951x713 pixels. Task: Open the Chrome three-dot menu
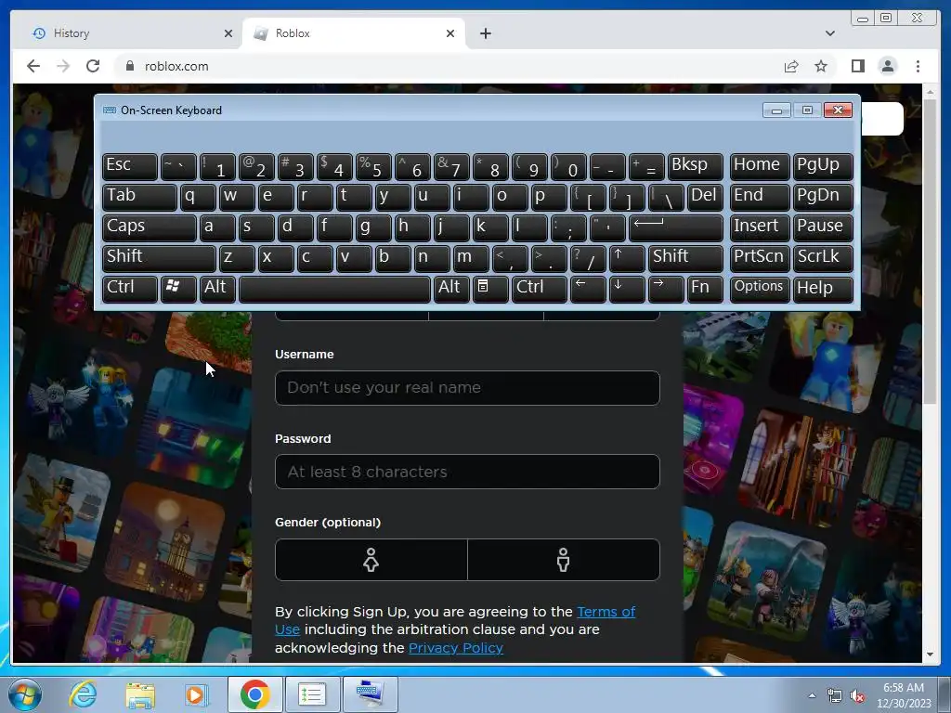918,66
